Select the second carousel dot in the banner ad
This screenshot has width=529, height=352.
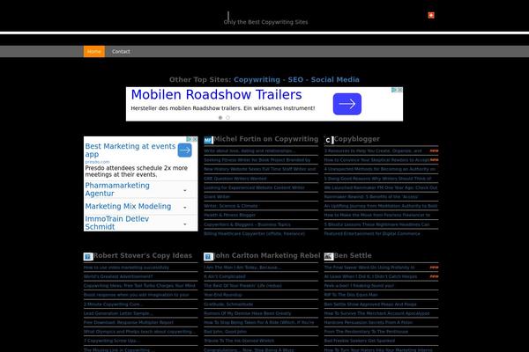click(227, 118)
